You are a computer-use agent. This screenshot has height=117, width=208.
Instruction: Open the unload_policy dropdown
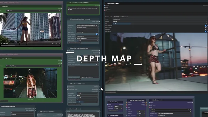(x=87, y=36)
